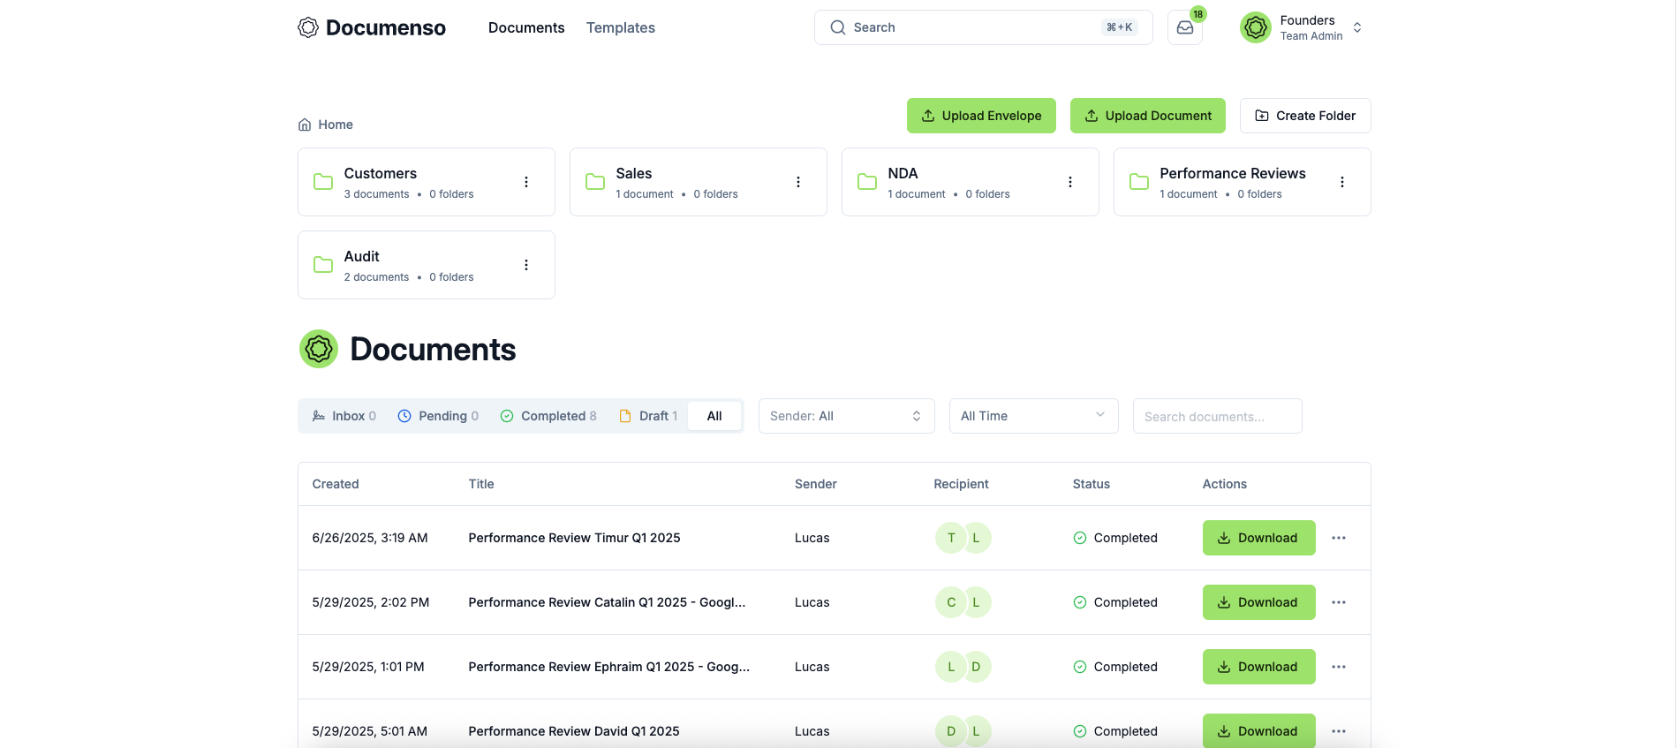The image size is (1677, 748).
Task: Open Customers folder options menu
Action: (x=526, y=182)
